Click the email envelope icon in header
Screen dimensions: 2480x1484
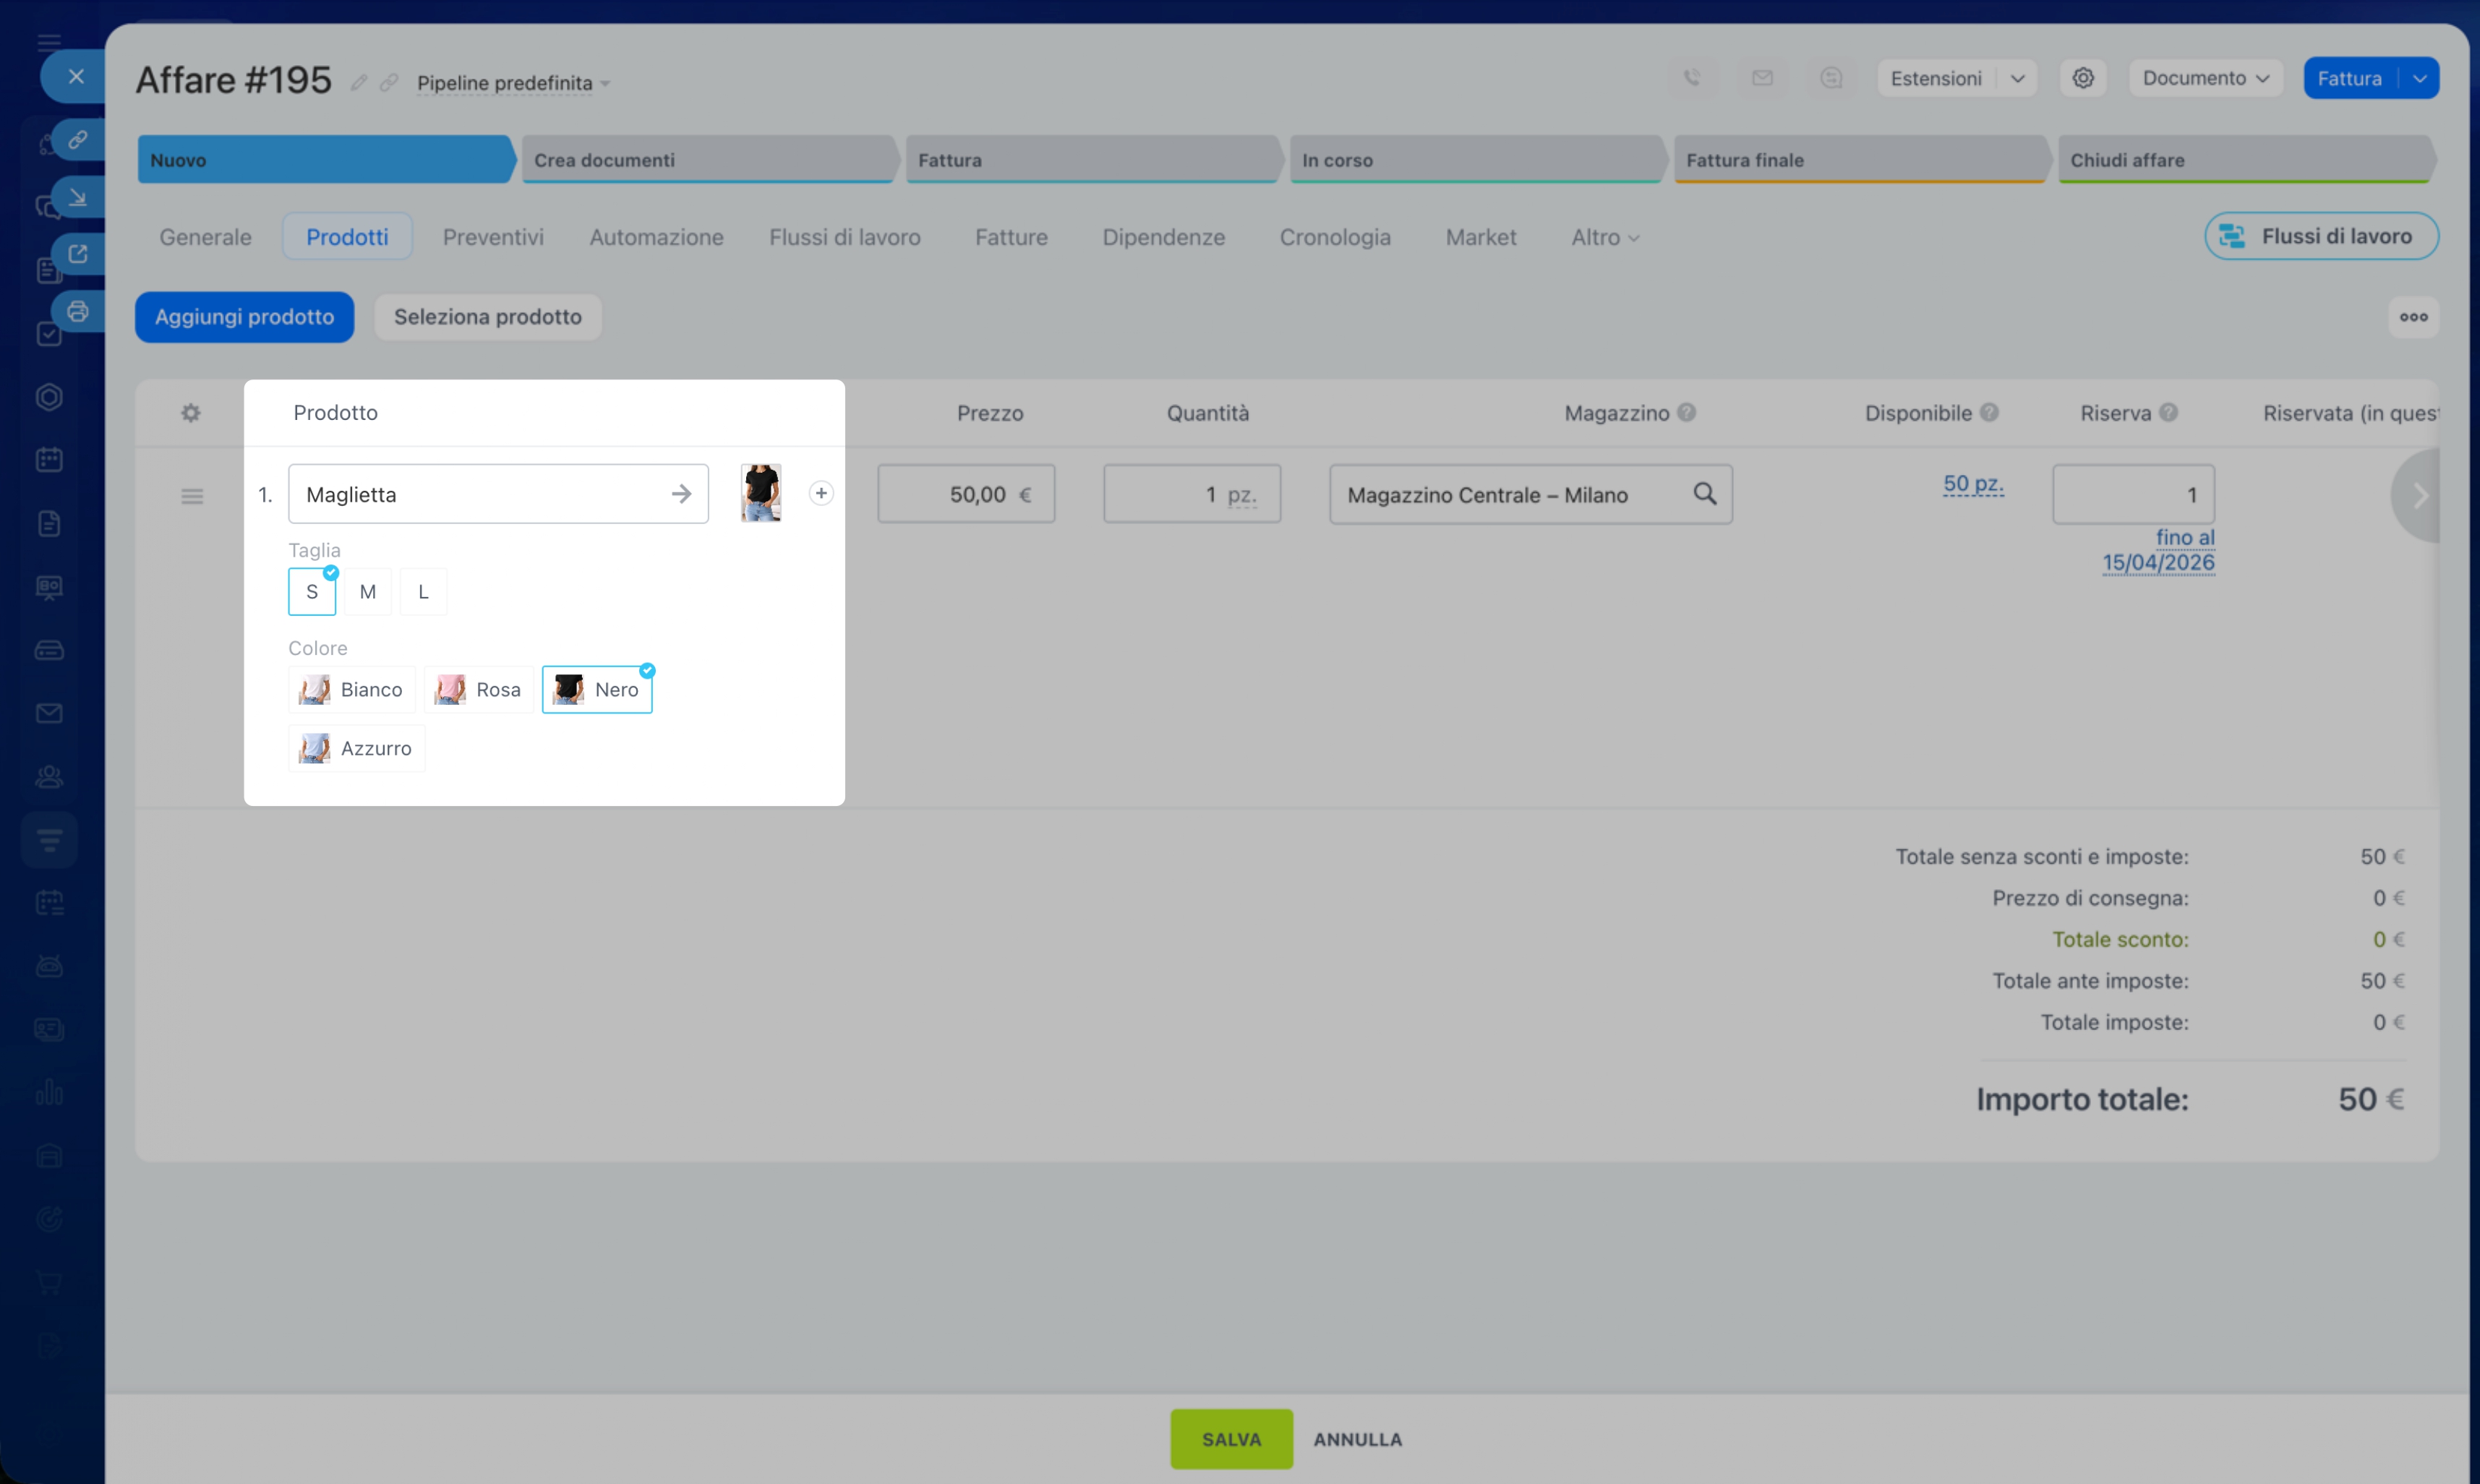coord(1762,78)
